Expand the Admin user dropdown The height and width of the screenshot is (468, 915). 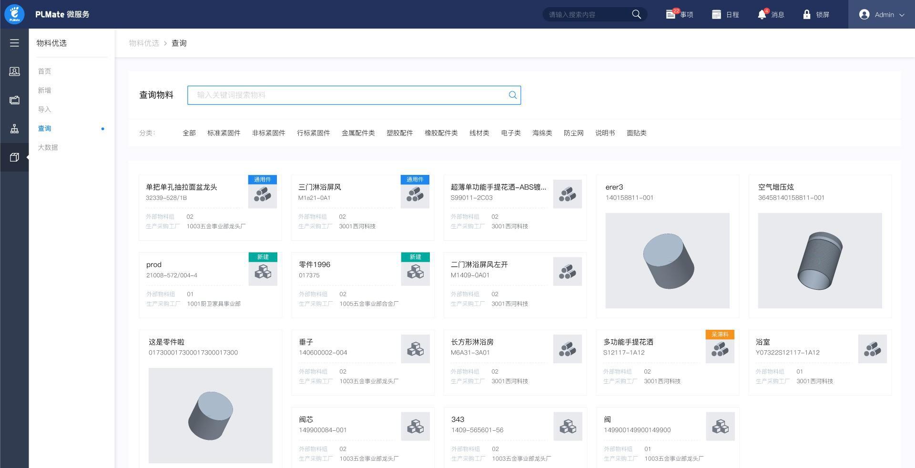pos(882,15)
